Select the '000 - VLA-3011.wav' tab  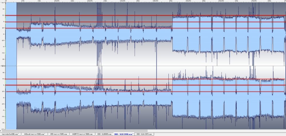(x=145, y=134)
